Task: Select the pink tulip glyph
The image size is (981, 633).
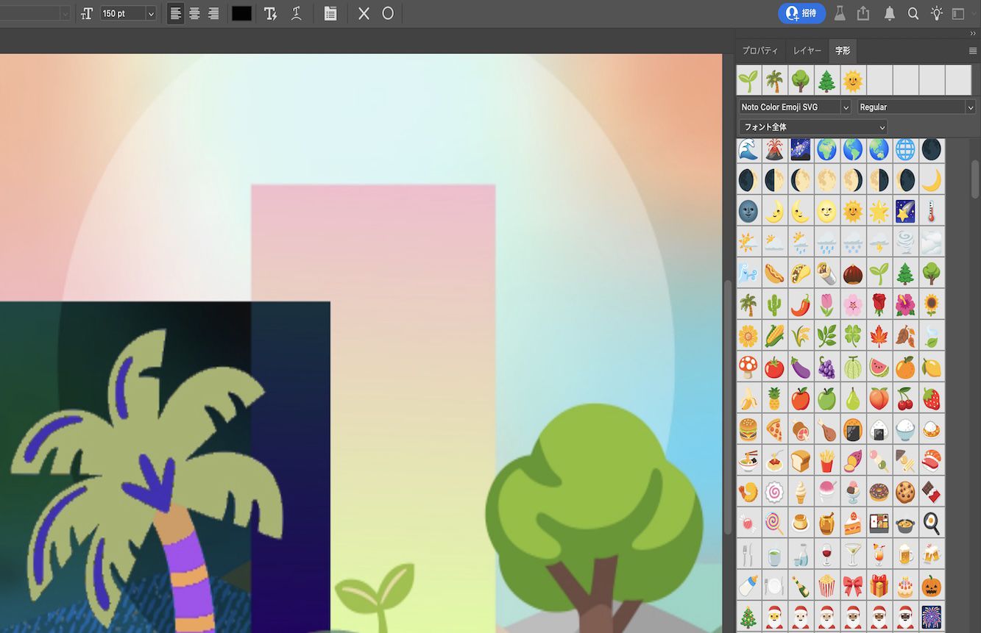Action: tap(826, 304)
